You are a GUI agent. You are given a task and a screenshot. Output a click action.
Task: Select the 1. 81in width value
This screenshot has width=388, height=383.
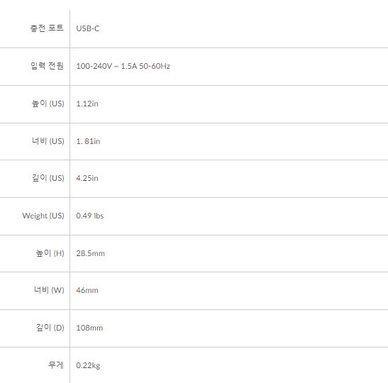(x=88, y=141)
